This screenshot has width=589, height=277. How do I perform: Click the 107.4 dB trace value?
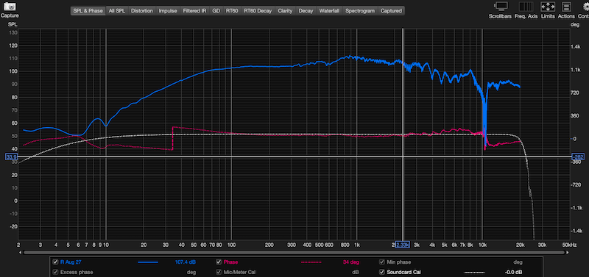(x=186, y=262)
